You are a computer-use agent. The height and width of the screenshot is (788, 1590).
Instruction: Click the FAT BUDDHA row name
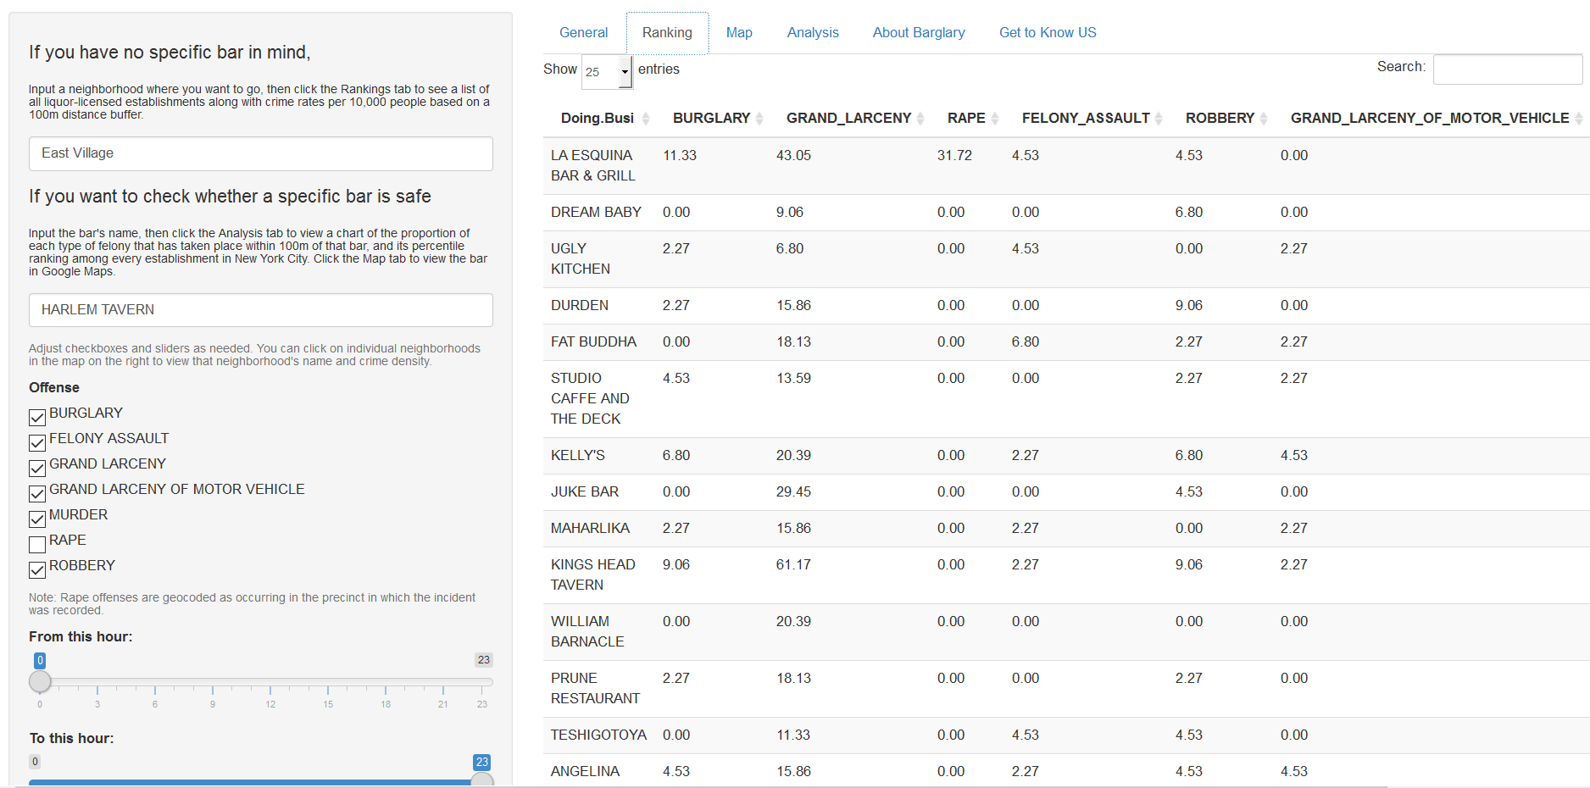(593, 342)
